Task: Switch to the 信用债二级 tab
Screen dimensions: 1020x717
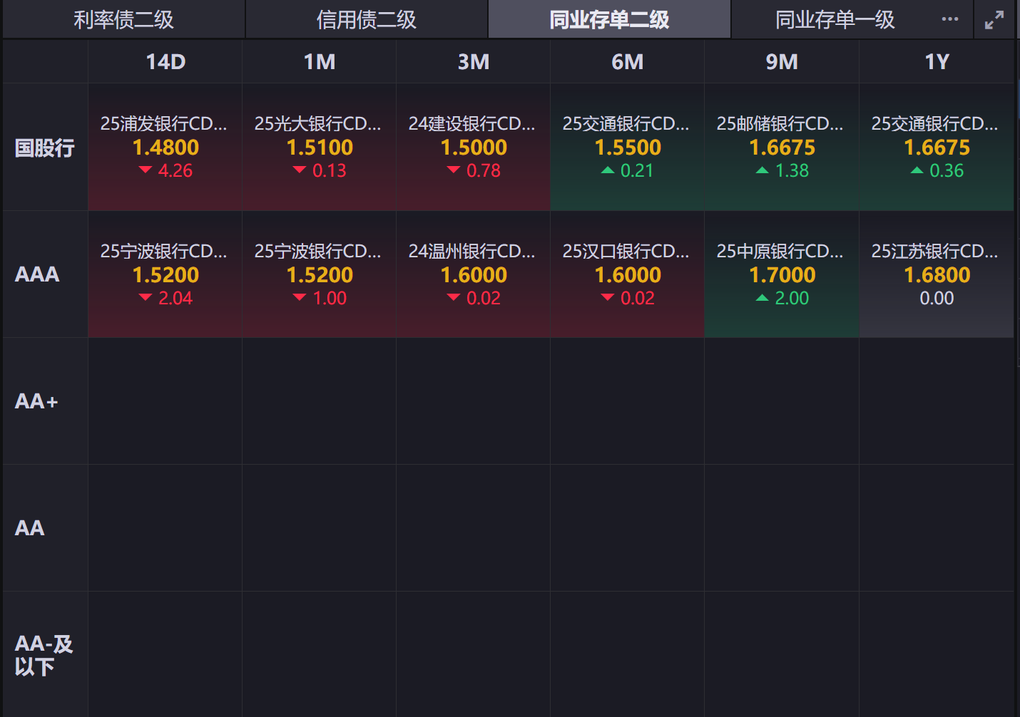Action: click(x=367, y=19)
